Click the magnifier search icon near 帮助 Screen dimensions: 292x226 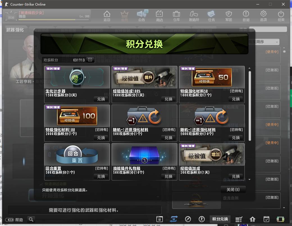31,220
